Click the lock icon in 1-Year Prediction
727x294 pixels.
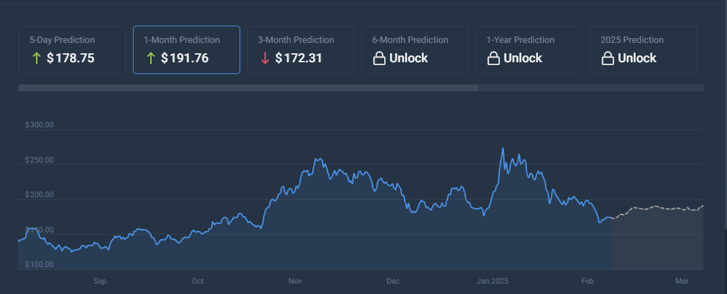pos(493,58)
